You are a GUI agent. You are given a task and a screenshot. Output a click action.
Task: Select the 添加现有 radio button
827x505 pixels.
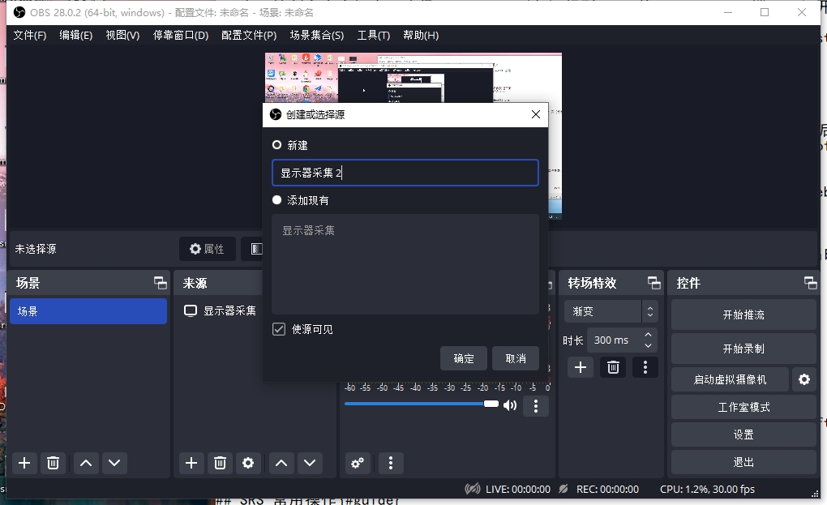[277, 200]
